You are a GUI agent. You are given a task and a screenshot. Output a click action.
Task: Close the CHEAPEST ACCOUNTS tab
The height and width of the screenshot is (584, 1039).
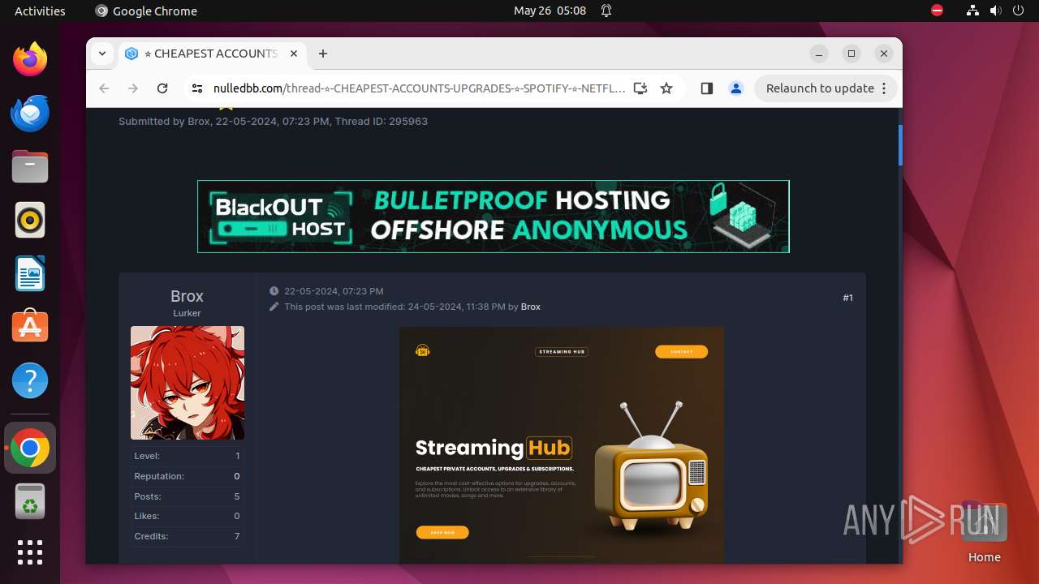click(x=294, y=54)
